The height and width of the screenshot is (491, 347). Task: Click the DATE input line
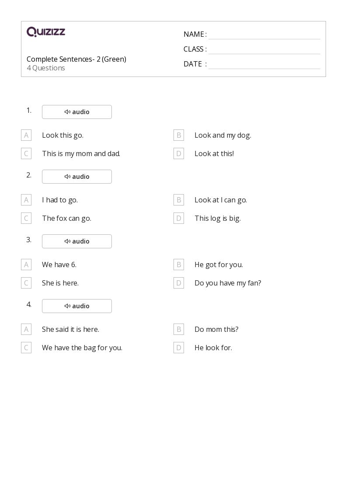(x=264, y=65)
